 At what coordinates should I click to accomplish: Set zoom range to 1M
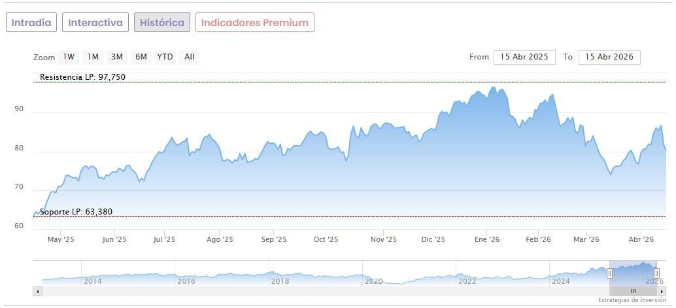click(x=93, y=57)
